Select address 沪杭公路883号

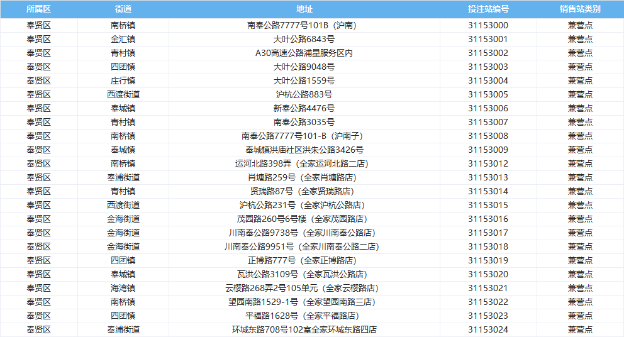304,95
